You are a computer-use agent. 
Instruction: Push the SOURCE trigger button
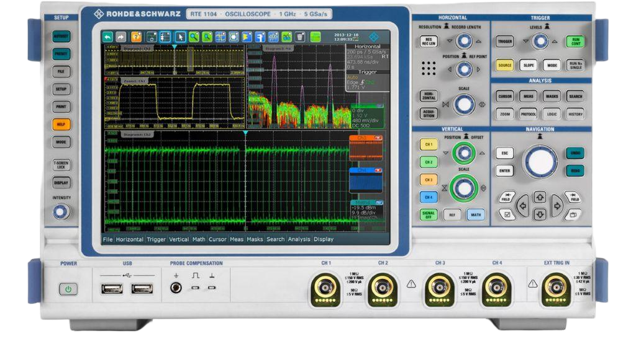click(504, 65)
